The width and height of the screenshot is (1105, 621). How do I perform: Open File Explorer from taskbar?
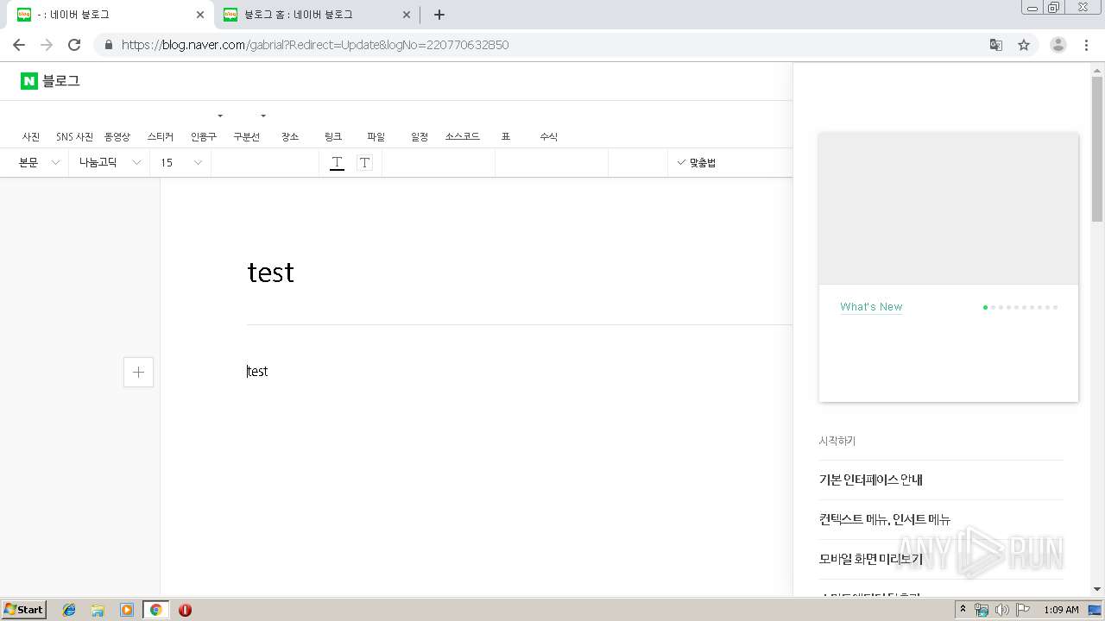click(x=98, y=610)
